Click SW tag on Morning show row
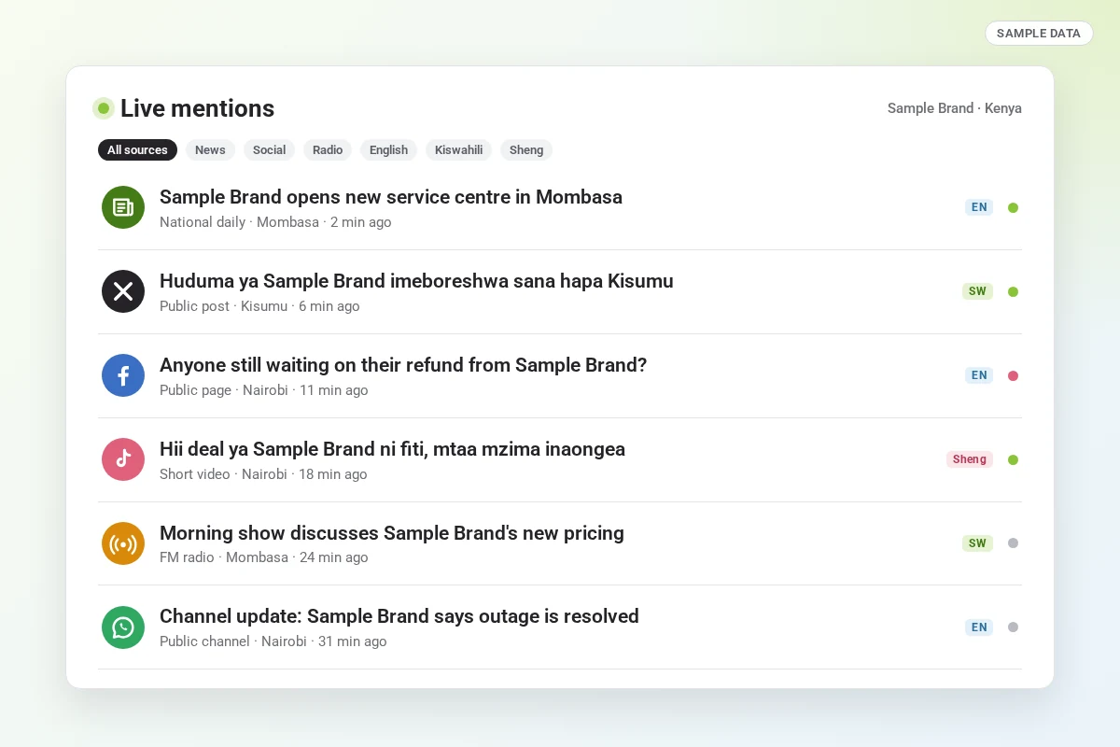The image size is (1120, 747). coord(977,543)
